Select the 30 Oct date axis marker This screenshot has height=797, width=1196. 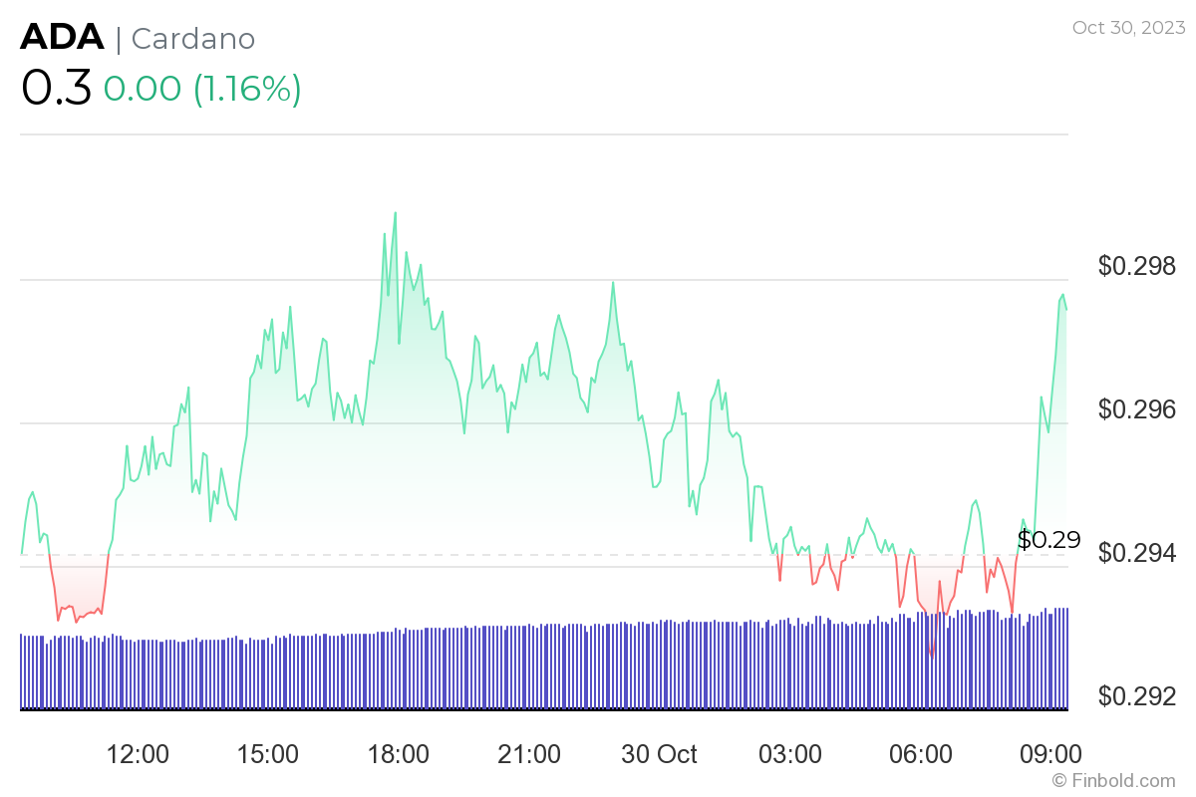[660, 754]
